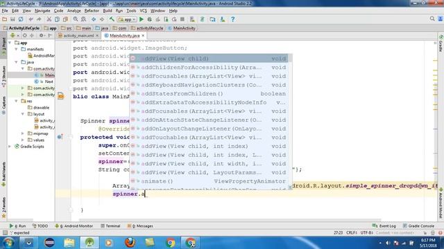Close the MainActivity.java tab

tap(143, 35)
